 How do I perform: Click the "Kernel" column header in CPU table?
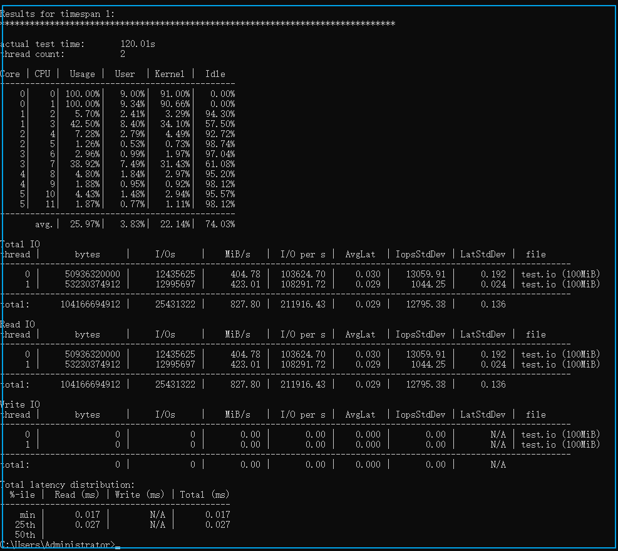tap(170, 74)
